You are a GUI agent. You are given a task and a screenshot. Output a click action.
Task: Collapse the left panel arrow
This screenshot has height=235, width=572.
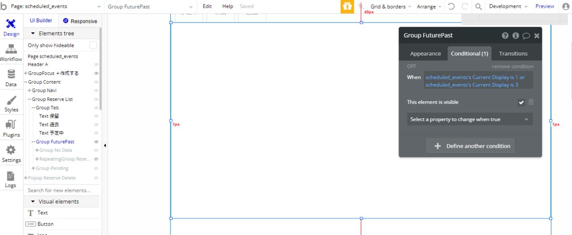coord(105,146)
